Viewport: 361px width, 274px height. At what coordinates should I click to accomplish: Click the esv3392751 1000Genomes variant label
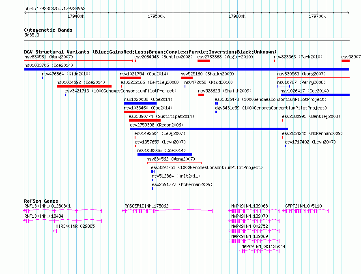(x=207, y=167)
